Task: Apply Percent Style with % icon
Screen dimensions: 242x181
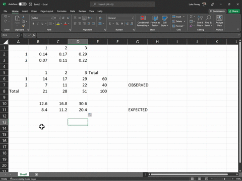Action: click(117, 24)
